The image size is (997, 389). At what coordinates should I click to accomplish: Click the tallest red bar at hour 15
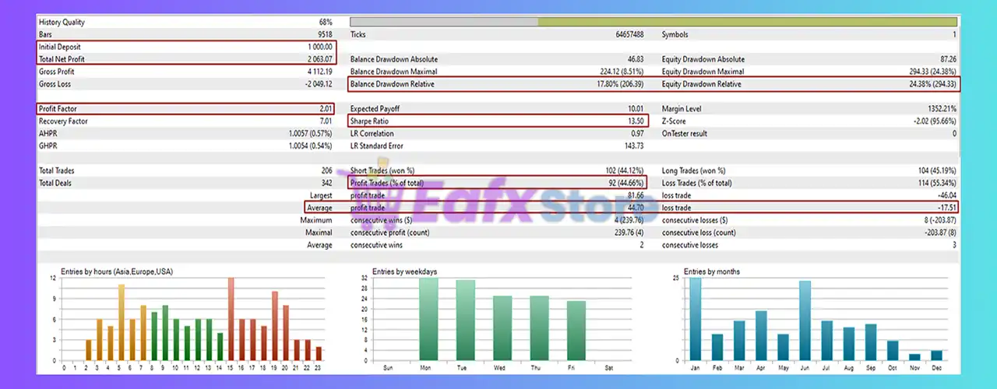tap(231, 319)
